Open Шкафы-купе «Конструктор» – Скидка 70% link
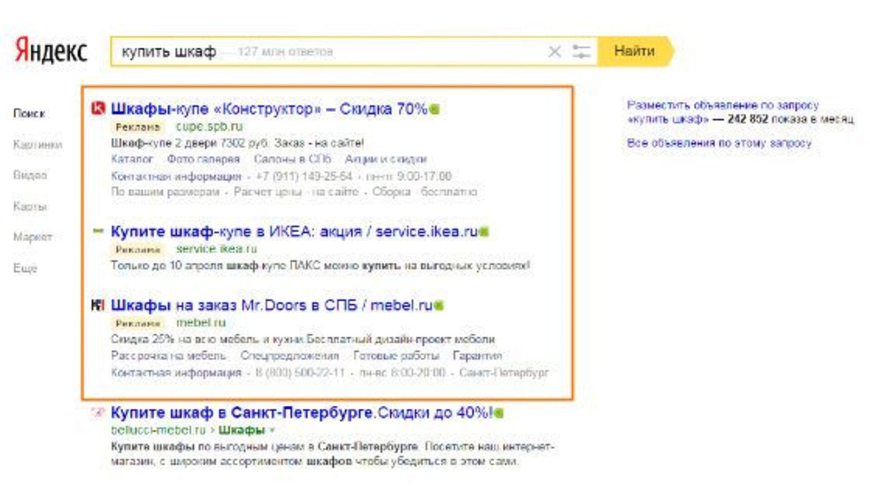The width and height of the screenshot is (870, 489). (x=269, y=109)
